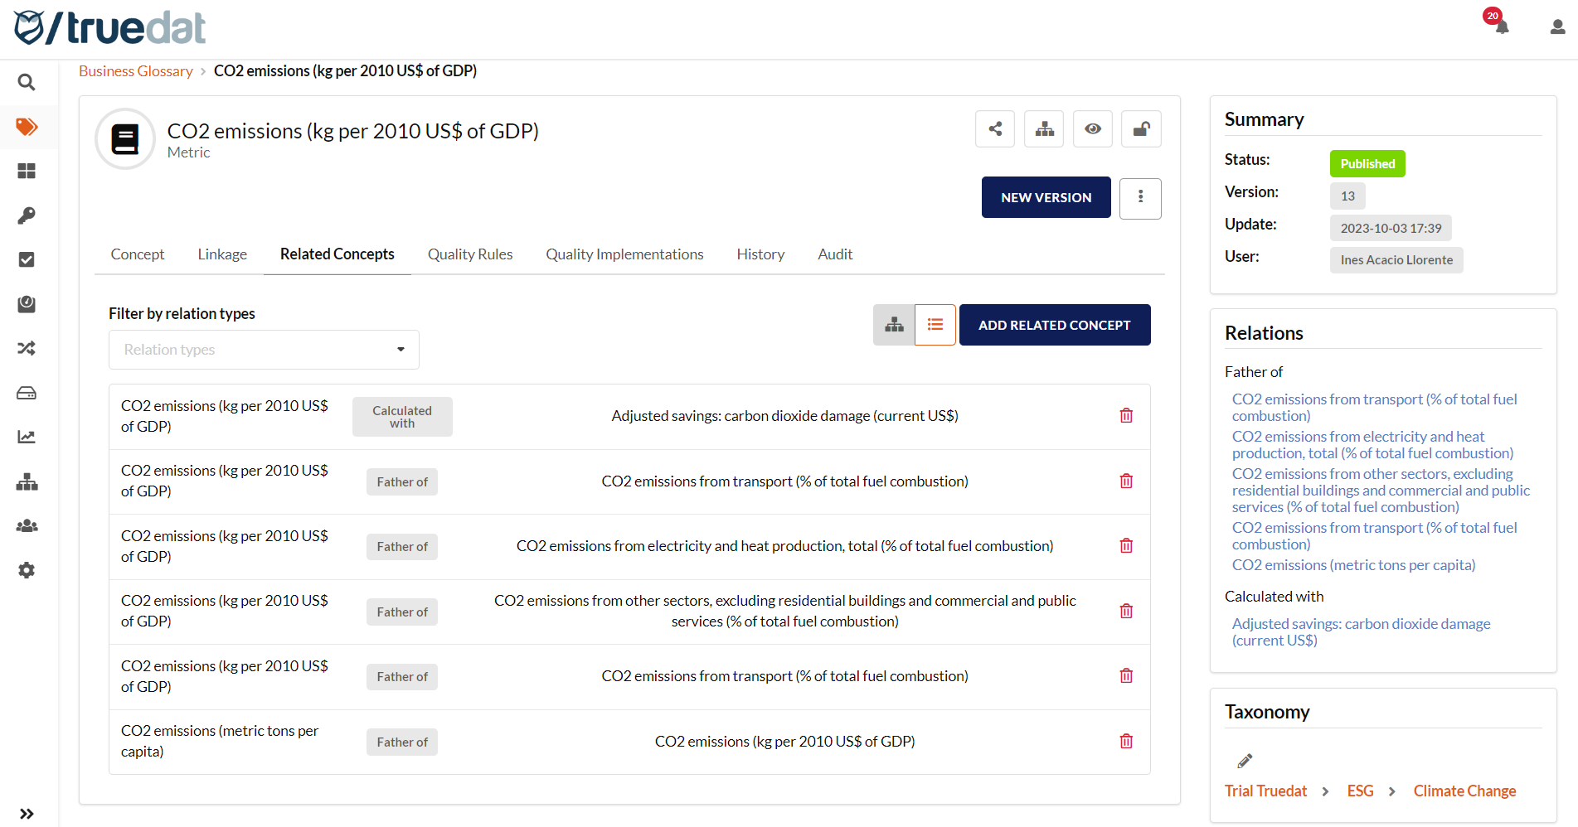This screenshot has height=827, width=1578.
Task: Toggle the eye visibility button
Action: (1093, 129)
